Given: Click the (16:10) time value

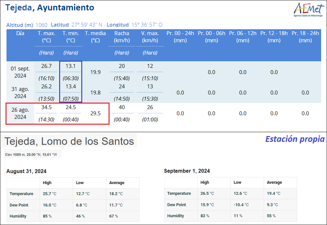Looking at the screenshot, I should [46, 78].
